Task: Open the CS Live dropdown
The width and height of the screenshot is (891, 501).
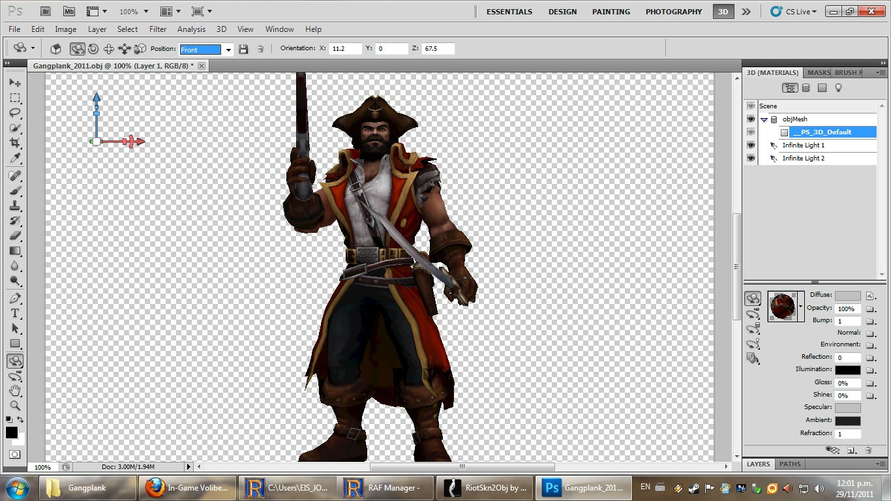Action: 794,11
